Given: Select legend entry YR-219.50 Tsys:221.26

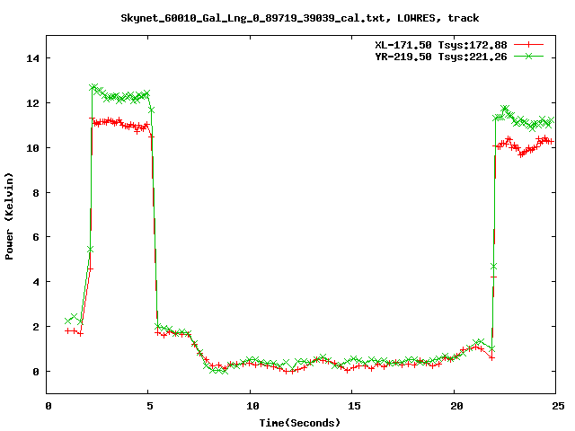Looking at the screenshot, I should tap(441, 57).
